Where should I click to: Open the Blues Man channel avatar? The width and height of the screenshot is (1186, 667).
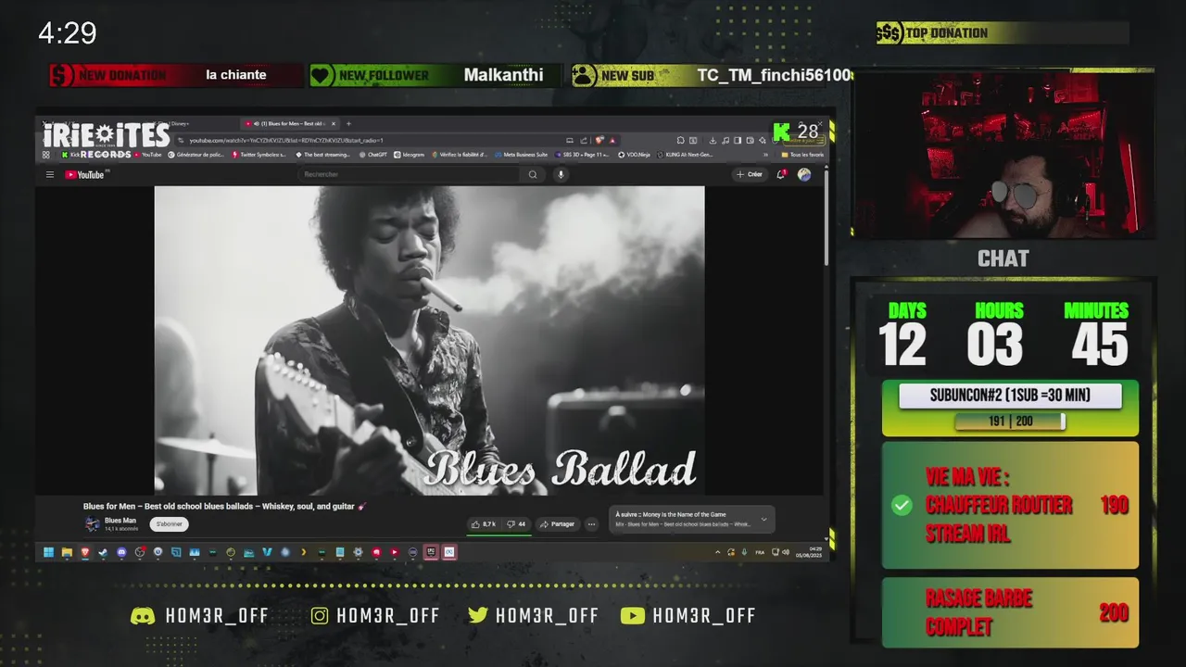click(93, 524)
